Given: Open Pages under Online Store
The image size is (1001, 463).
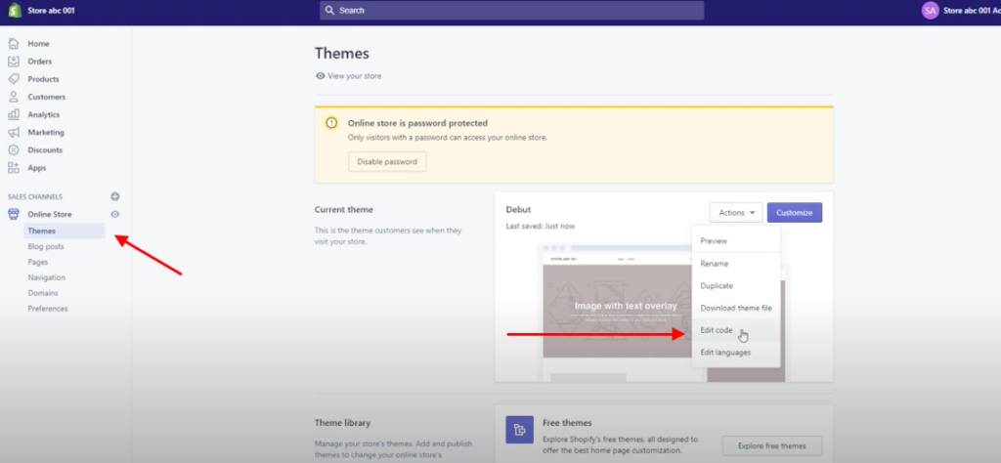Looking at the screenshot, I should click(38, 262).
